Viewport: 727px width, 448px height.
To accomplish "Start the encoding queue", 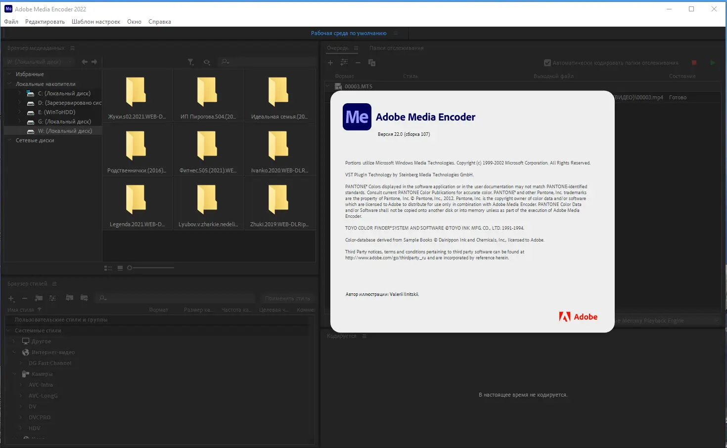I will point(713,63).
